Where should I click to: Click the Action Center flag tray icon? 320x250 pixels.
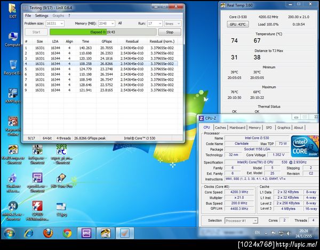click(x=273, y=233)
